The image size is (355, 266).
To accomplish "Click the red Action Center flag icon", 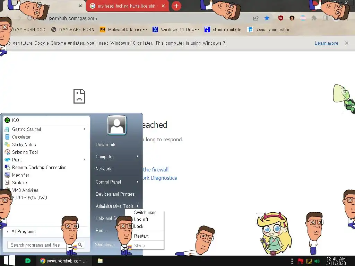I will (x=301, y=261).
